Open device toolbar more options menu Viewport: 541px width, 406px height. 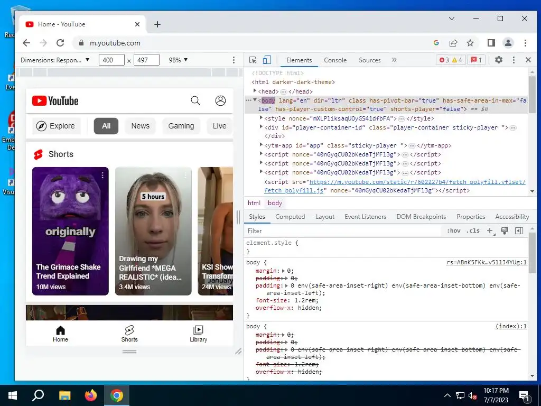pyautogui.click(x=234, y=60)
